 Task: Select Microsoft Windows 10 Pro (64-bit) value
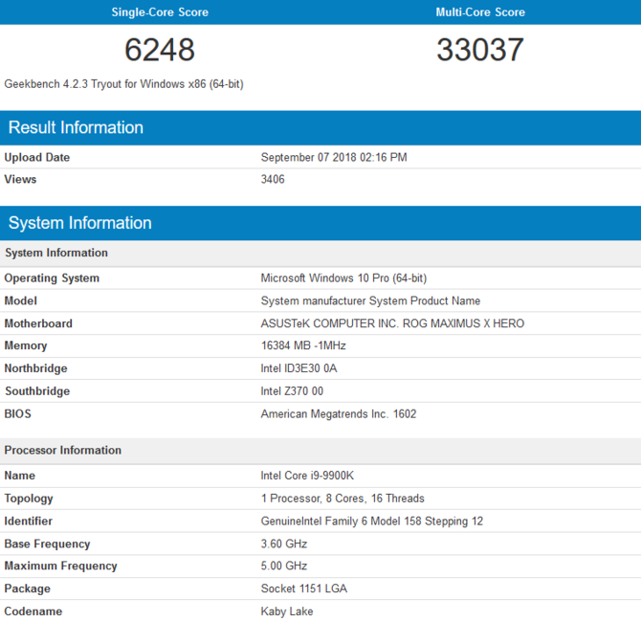pyautogui.click(x=343, y=278)
